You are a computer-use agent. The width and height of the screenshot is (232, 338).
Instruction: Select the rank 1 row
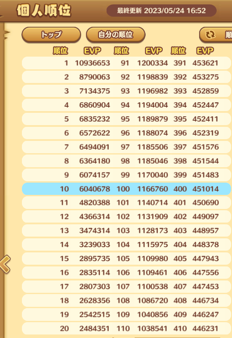click(x=126, y=63)
